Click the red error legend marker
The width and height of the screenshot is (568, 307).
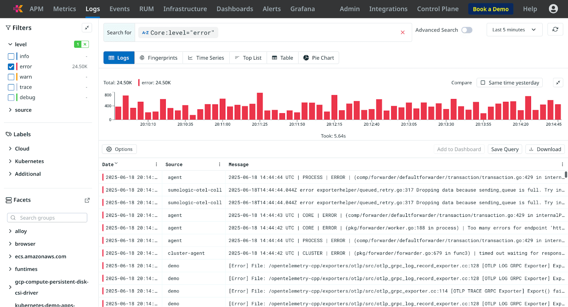(x=139, y=83)
